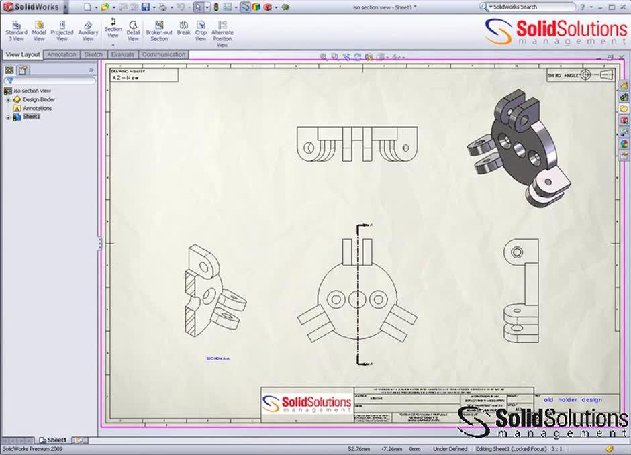
Task: Open the Section View flyout arrow
Action: 112,45
